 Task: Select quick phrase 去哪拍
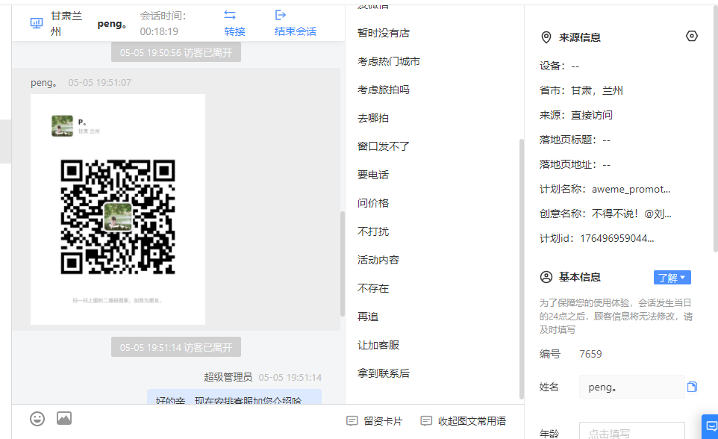point(372,118)
